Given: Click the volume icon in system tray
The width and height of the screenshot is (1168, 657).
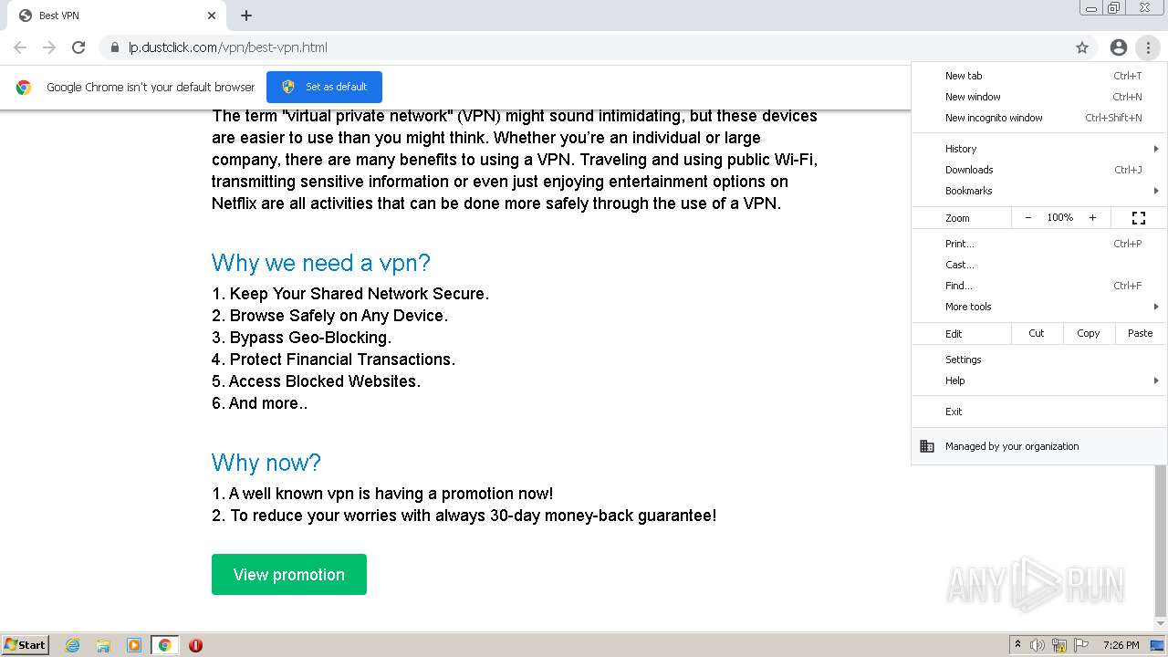Looking at the screenshot, I should coord(1038,645).
